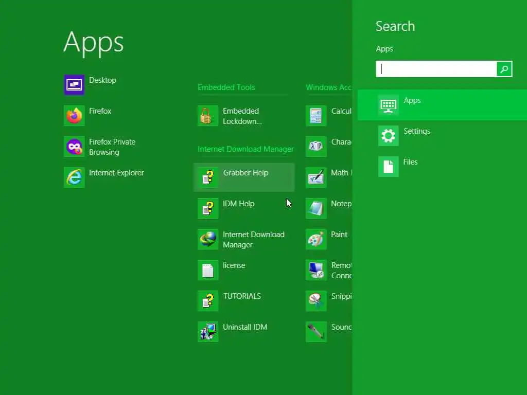Screen dimensions: 527x395
Task: Open the Grabber Help icon
Action: pos(208,177)
